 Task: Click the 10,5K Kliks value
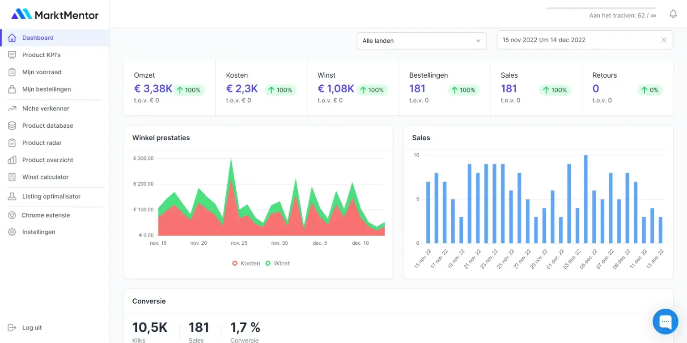(150, 327)
